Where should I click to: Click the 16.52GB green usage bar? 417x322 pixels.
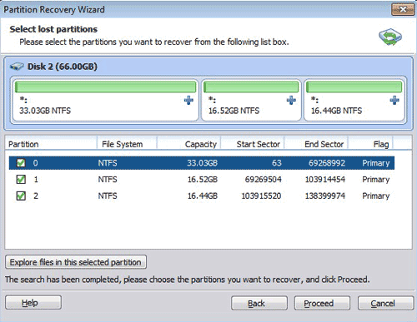click(x=251, y=87)
